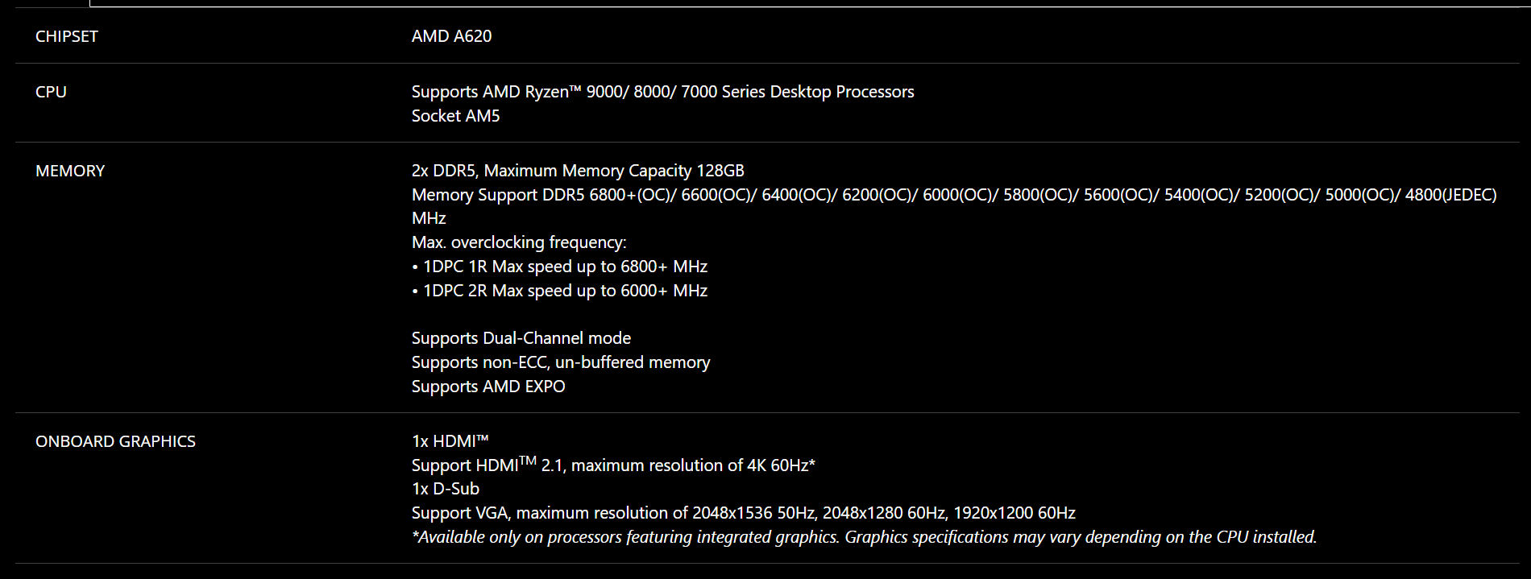Click the 1x HDMI text
Image resolution: width=1531 pixels, height=579 pixels.
point(450,441)
